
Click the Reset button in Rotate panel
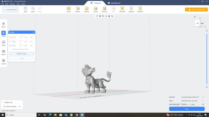point(22,58)
